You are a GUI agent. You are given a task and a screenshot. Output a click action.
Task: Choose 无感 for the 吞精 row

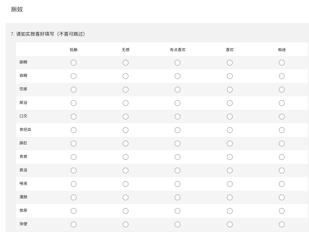126,76
